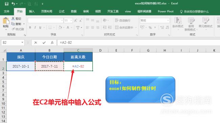This screenshot has height=123, width=220.
Task: Cancel formula with the X icon
Action: click(36, 43)
